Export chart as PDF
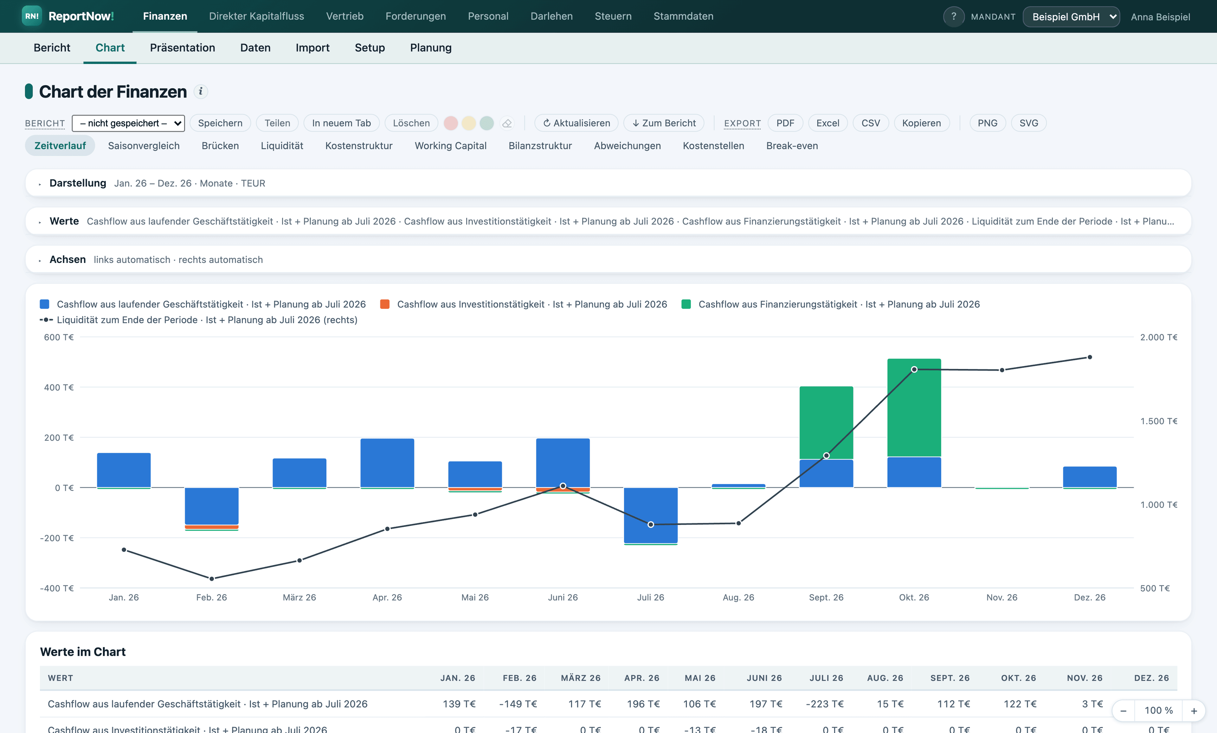 [x=785, y=123]
